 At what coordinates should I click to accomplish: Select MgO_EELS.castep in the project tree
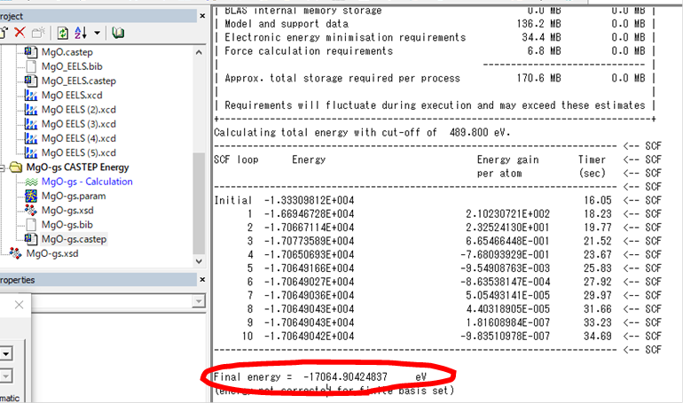(x=78, y=81)
